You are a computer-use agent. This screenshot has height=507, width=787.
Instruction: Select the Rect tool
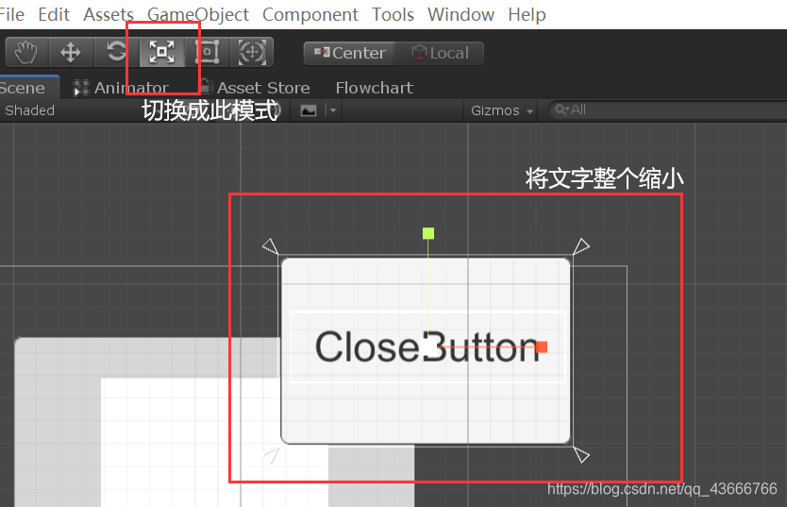click(x=207, y=52)
